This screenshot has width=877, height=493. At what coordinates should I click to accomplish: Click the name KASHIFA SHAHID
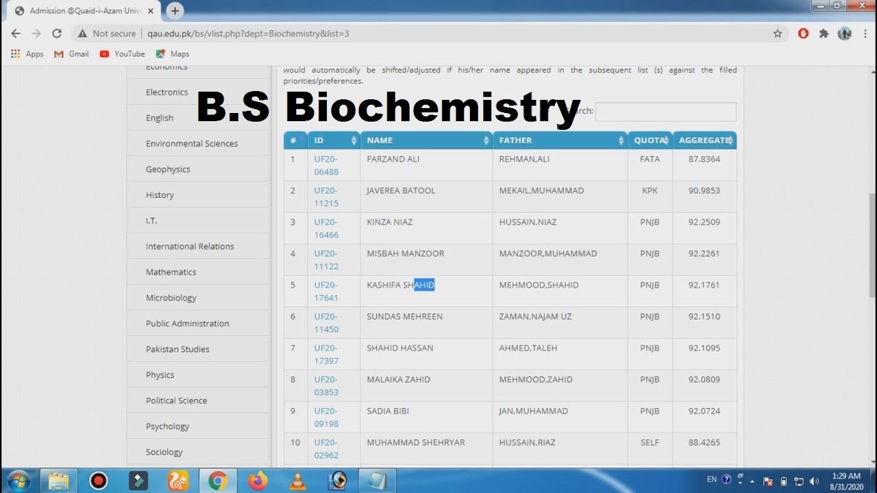400,285
